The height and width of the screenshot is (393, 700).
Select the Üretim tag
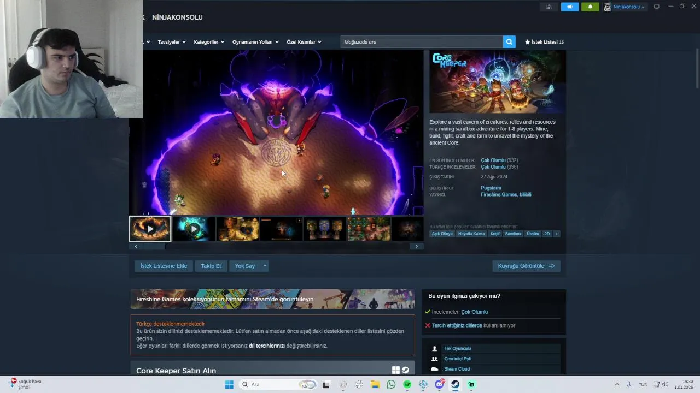pyautogui.click(x=533, y=234)
